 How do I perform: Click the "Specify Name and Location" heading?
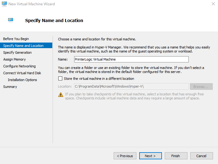click(x=54, y=20)
